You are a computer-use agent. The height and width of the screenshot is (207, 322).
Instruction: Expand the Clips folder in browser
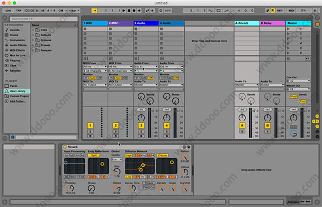(x=33, y=30)
